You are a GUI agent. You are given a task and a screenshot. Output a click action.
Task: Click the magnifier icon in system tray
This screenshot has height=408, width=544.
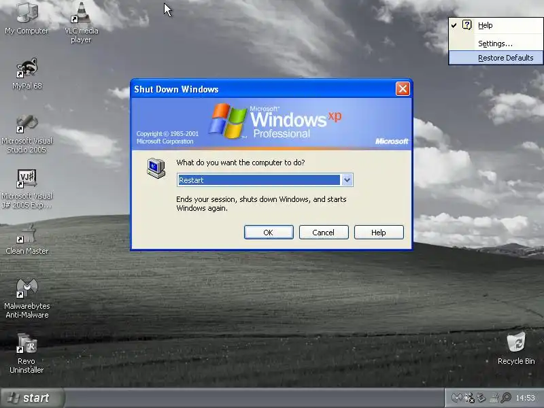point(506,398)
